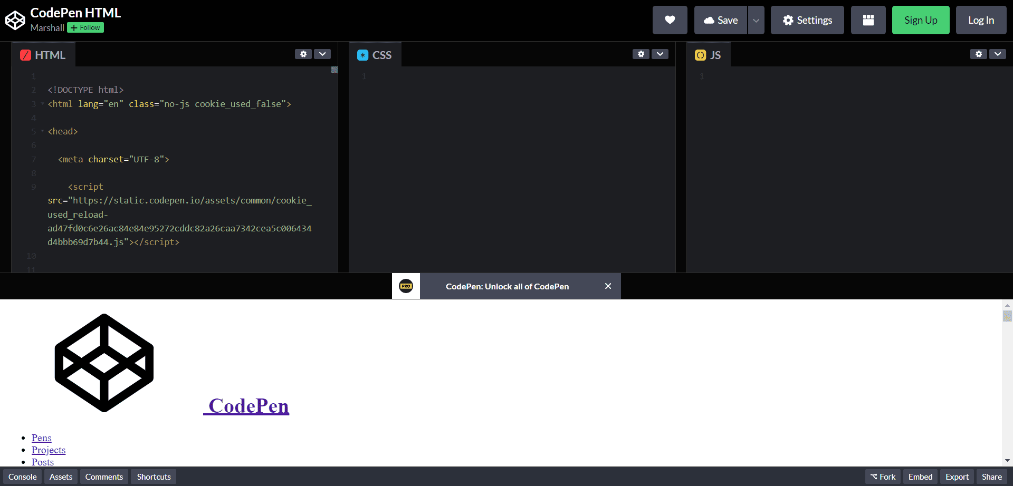Open HTML editor settings gear
Viewport: 1013px width, 486px height.
[303, 54]
